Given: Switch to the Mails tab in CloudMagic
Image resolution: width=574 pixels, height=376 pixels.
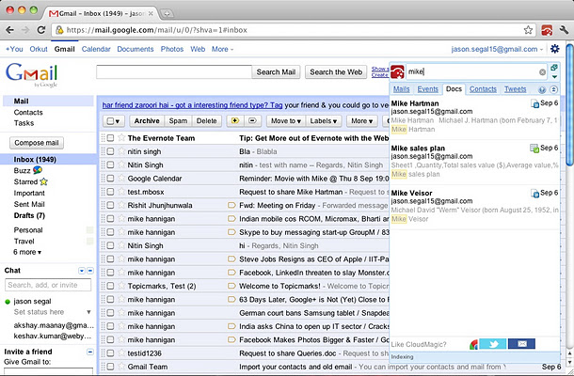Looking at the screenshot, I should tap(401, 89).
